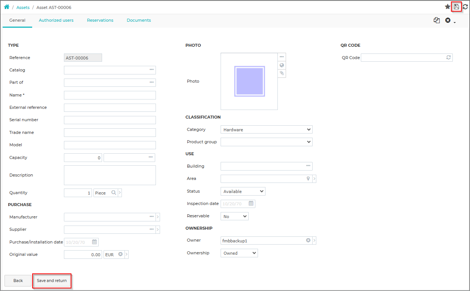
Task: Click the QR Code regenerate icon
Action: [x=449, y=58]
